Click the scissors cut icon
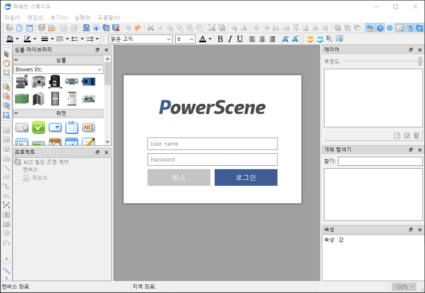 151,28
